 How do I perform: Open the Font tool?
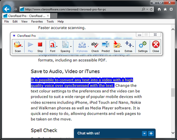point(52,44)
